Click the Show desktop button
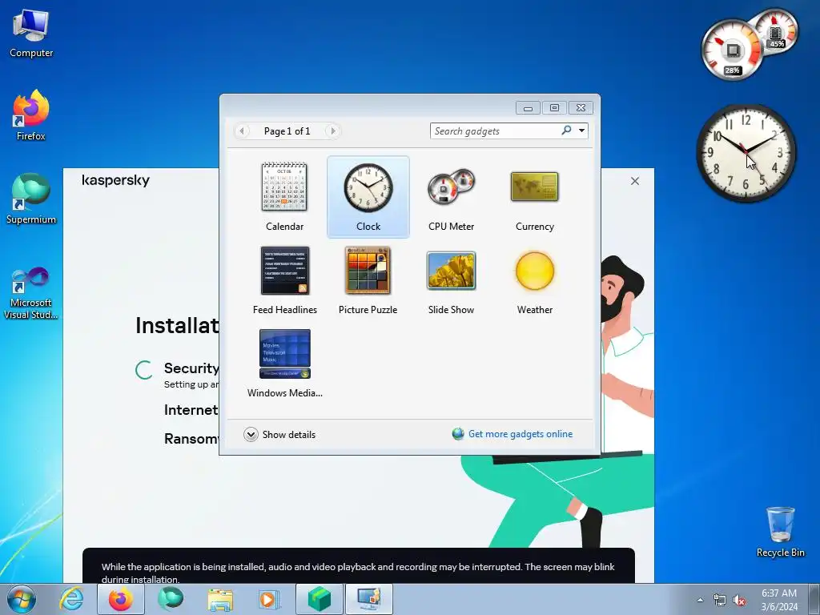This screenshot has height=615, width=820. point(815,599)
